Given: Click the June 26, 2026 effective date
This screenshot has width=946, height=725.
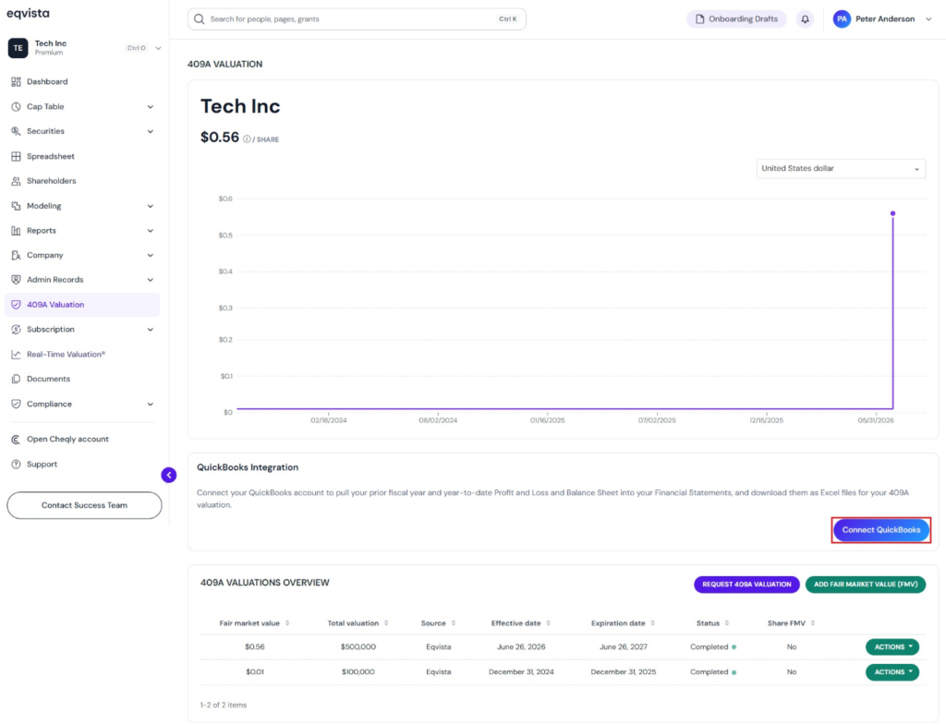Looking at the screenshot, I should pyautogui.click(x=521, y=647).
